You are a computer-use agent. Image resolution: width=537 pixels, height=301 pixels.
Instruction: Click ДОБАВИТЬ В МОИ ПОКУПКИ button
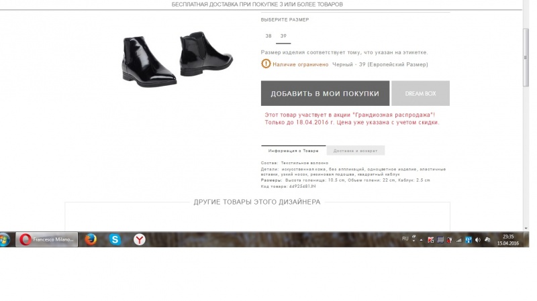[325, 93]
